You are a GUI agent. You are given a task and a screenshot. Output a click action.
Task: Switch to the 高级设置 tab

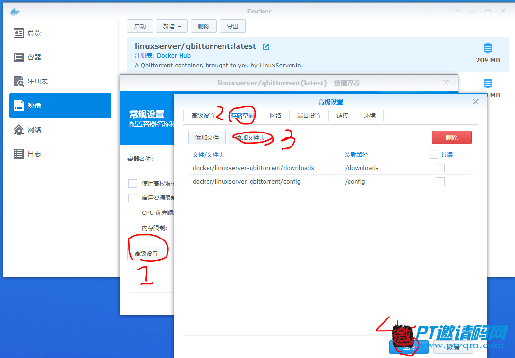[x=203, y=116]
